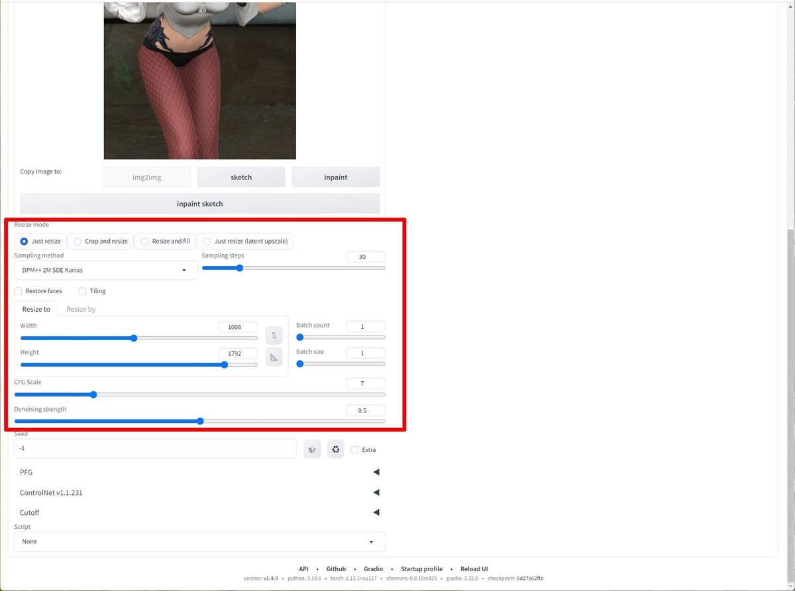795x591 pixels.
Task: Click the Height value field
Action: click(238, 353)
